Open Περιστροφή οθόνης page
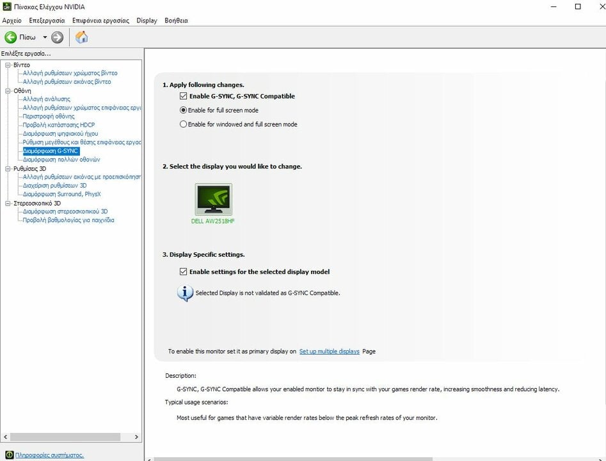Image resolution: width=606 pixels, height=461 pixels. coord(49,116)
